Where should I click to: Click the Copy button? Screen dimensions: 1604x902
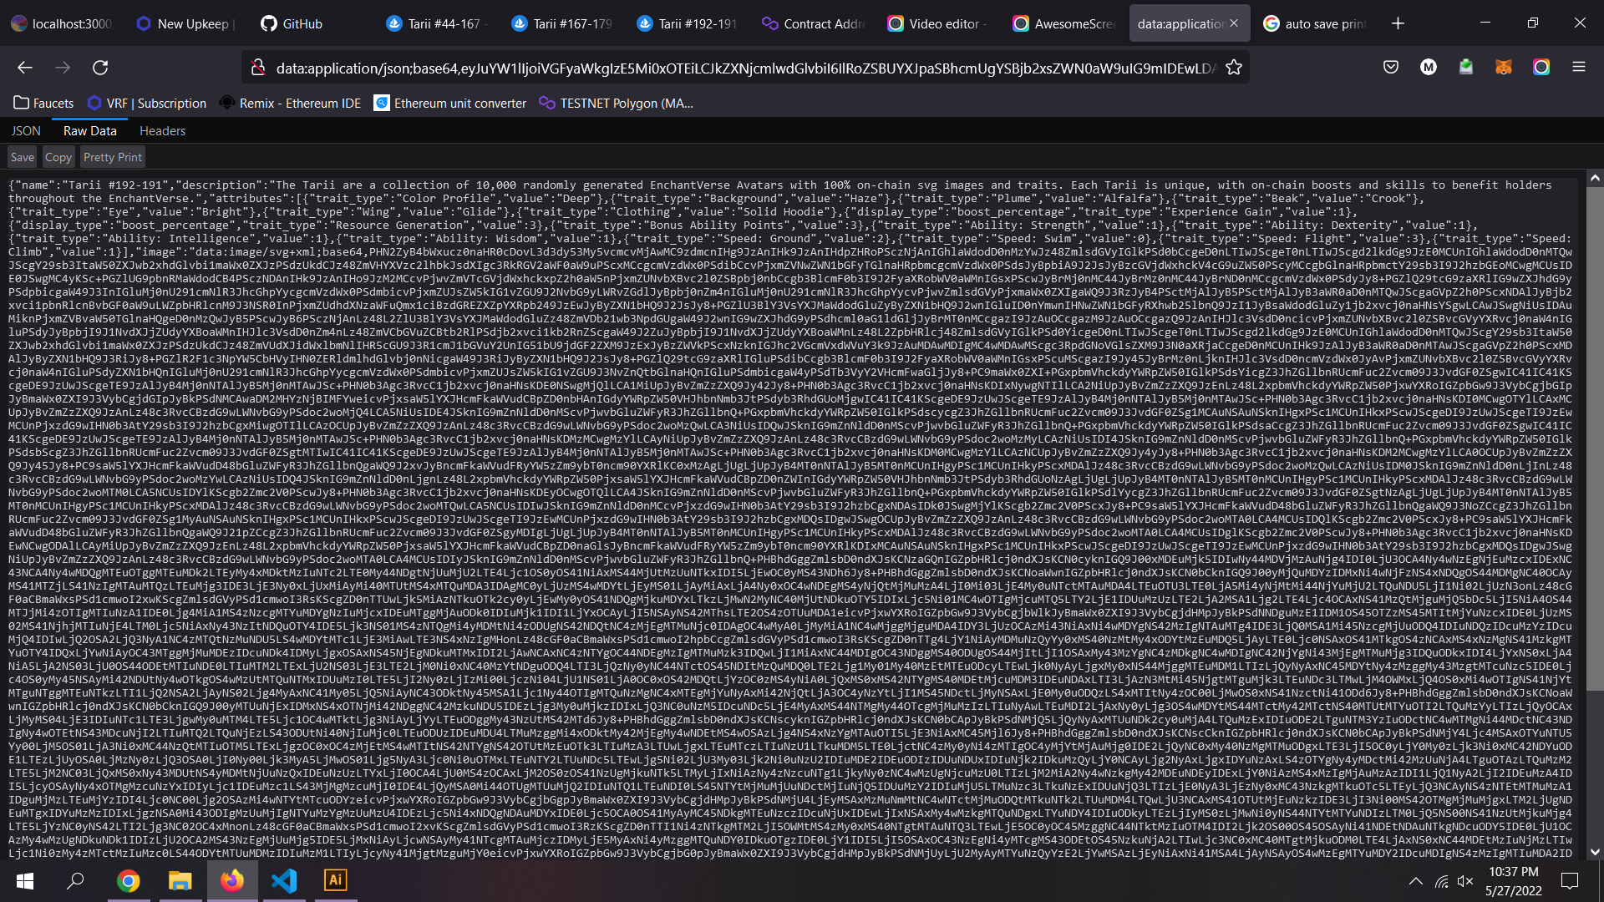[58, 157]
